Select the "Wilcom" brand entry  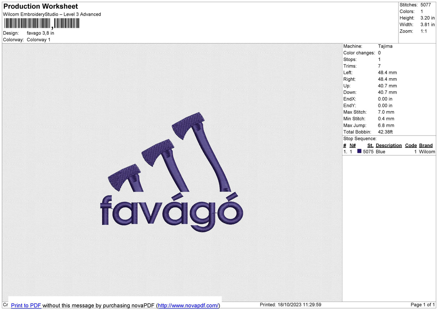pyautogui.click(x=427, y=151)
